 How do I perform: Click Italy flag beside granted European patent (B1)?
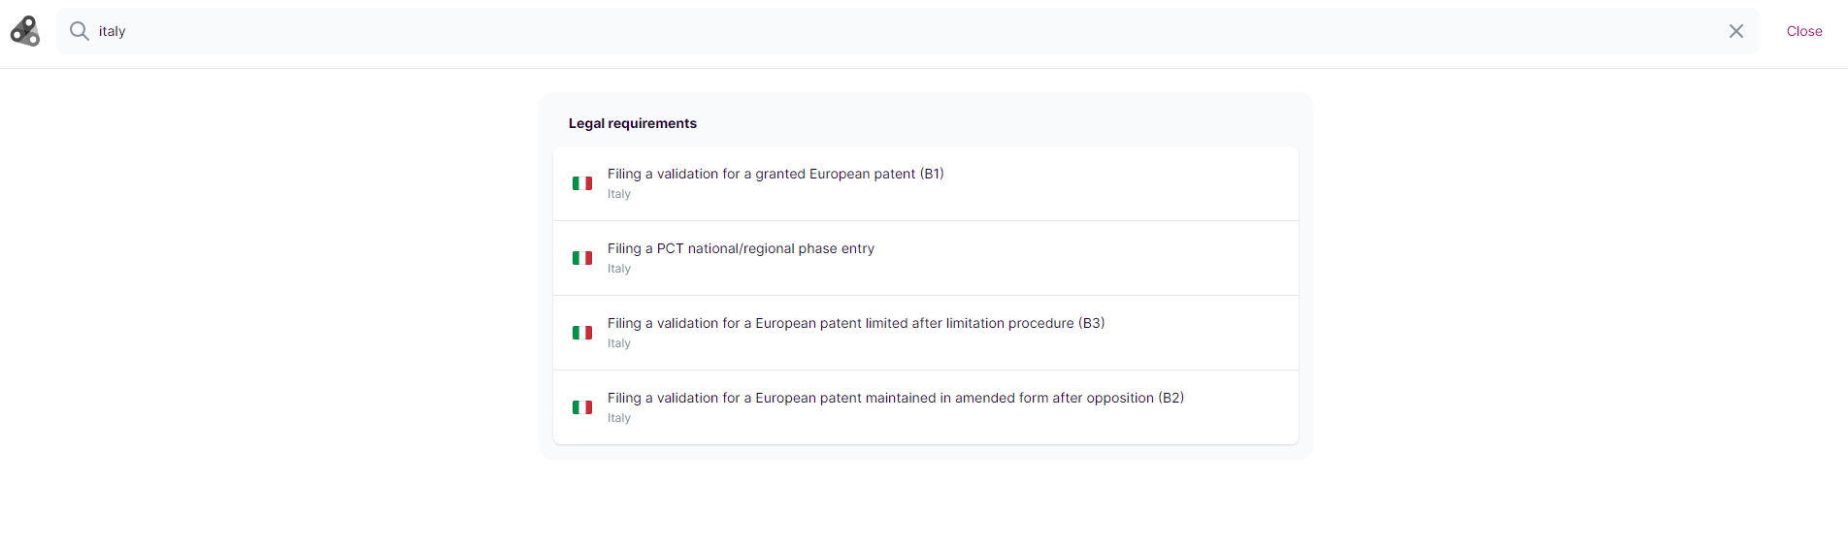pyautogui.click(x=582, y=183)
